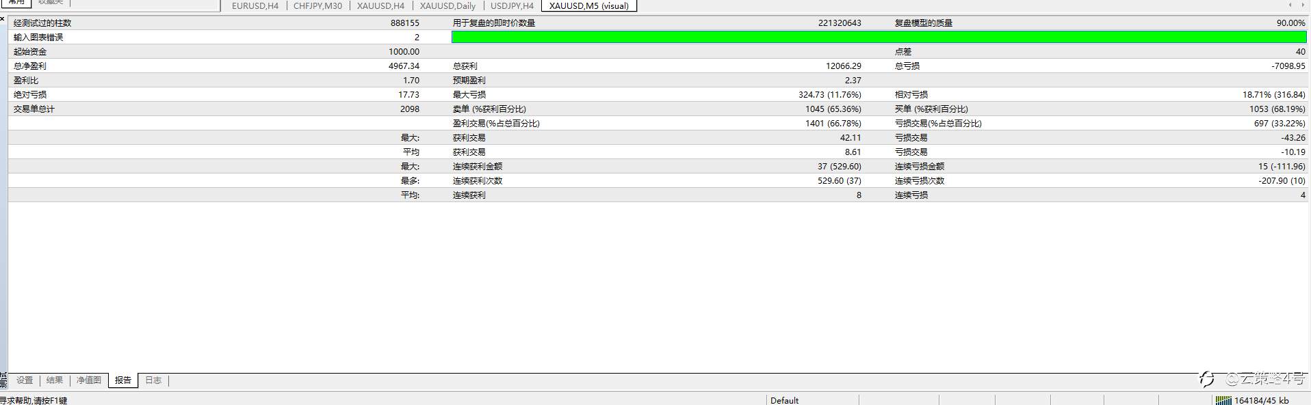Click the 1401 (66.78%) value

pos(833,123)
